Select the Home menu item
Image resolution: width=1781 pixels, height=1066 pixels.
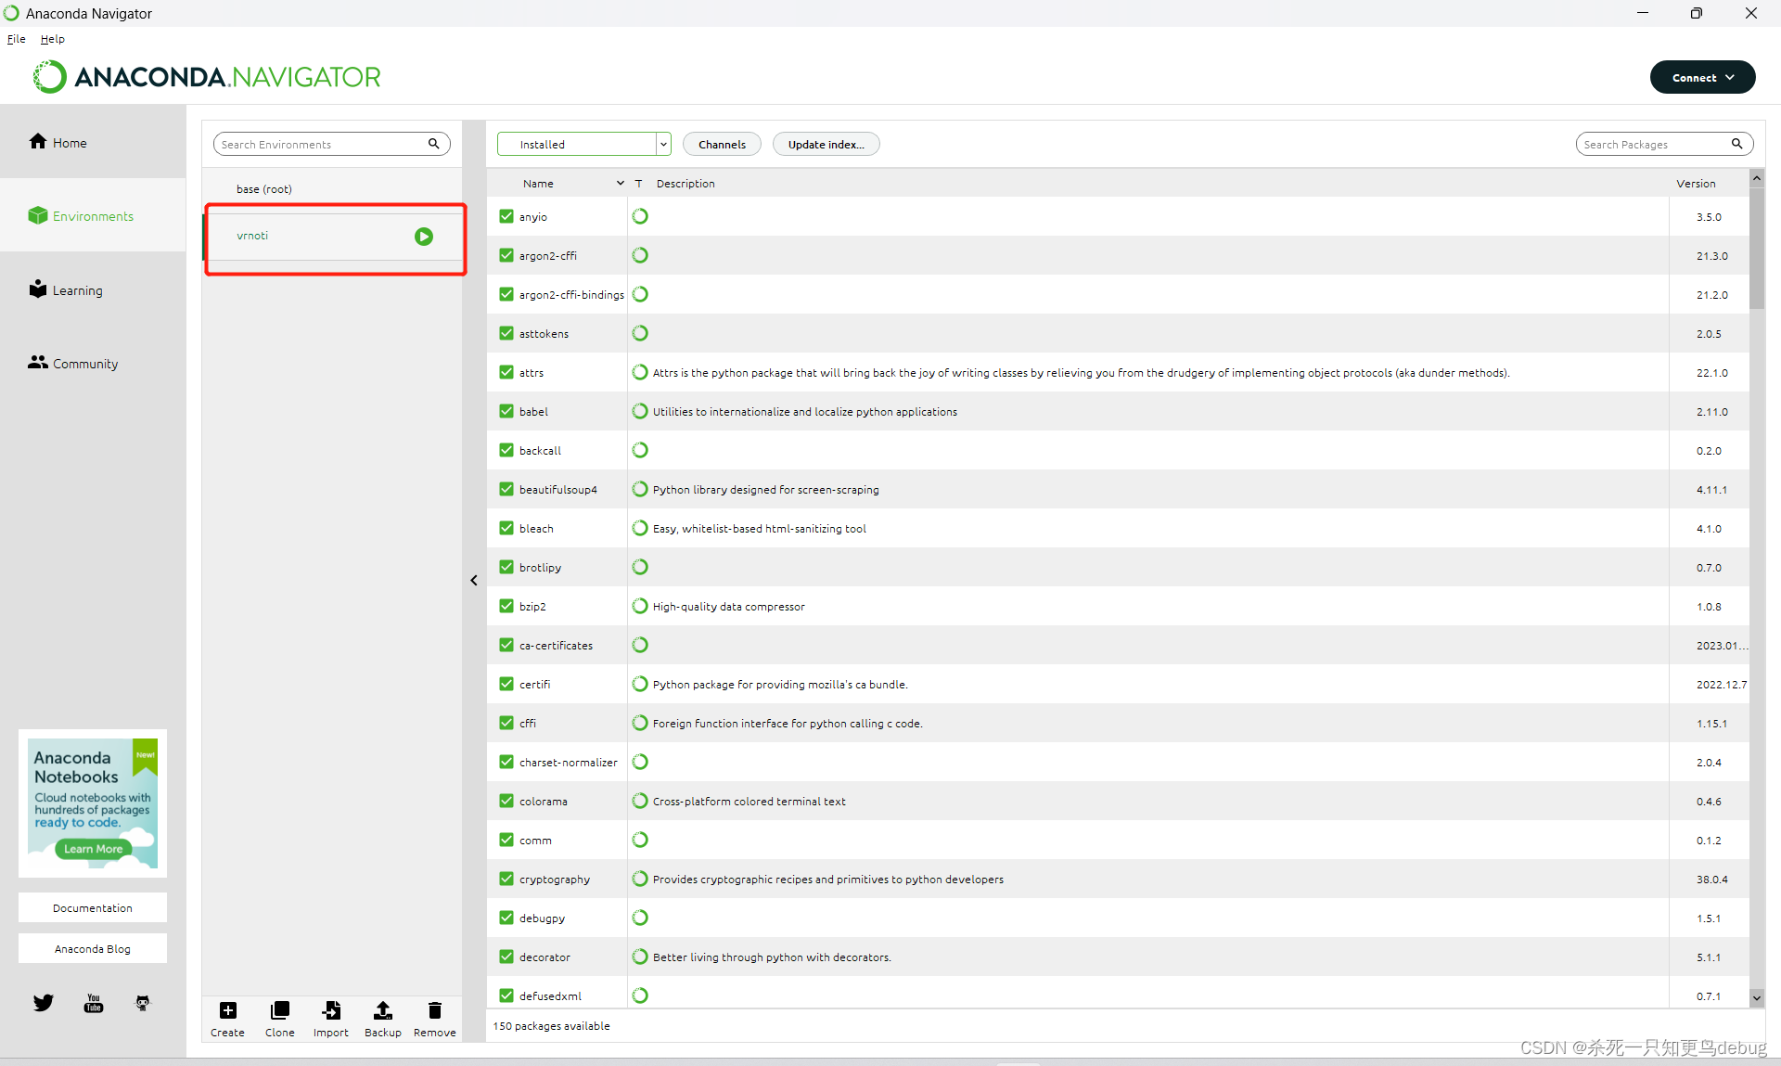69,141
